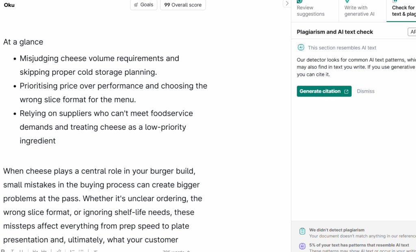Toggle bold formatting in the bottom toolbar
The width and height of the screenshot is (416, 252).
tap(3, 250)
